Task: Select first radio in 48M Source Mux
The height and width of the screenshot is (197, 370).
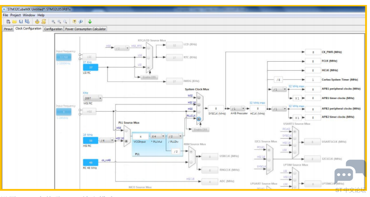Action: click(x=191, y=152)
